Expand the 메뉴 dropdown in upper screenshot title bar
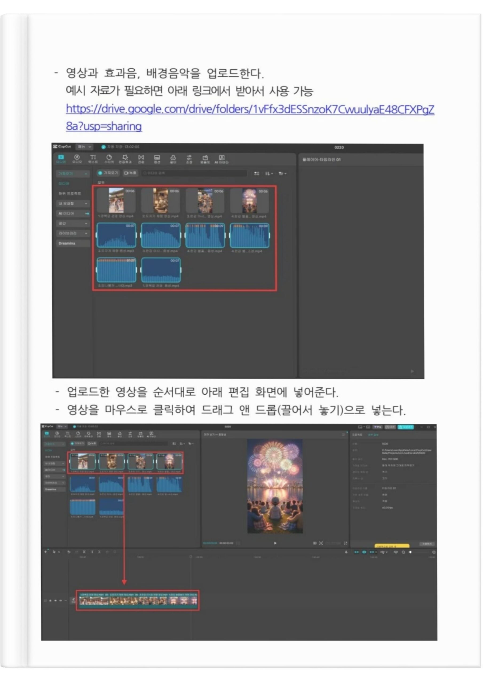 pos(85,147)
